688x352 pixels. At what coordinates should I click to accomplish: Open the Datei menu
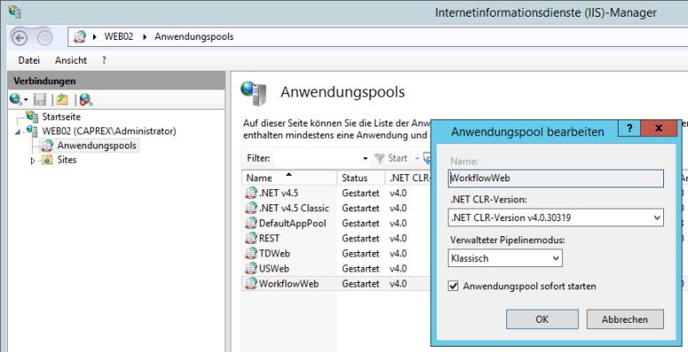coord(29,60)
